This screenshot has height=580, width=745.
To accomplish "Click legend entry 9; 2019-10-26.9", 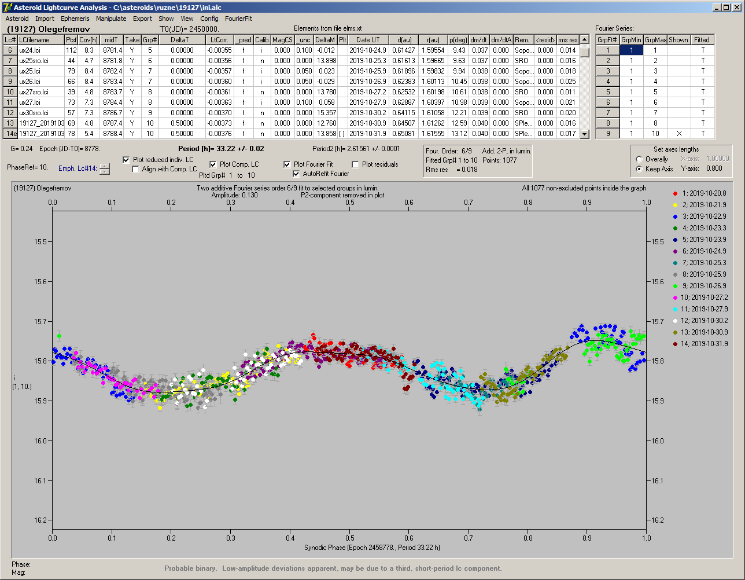I will (x=700, y=286).
